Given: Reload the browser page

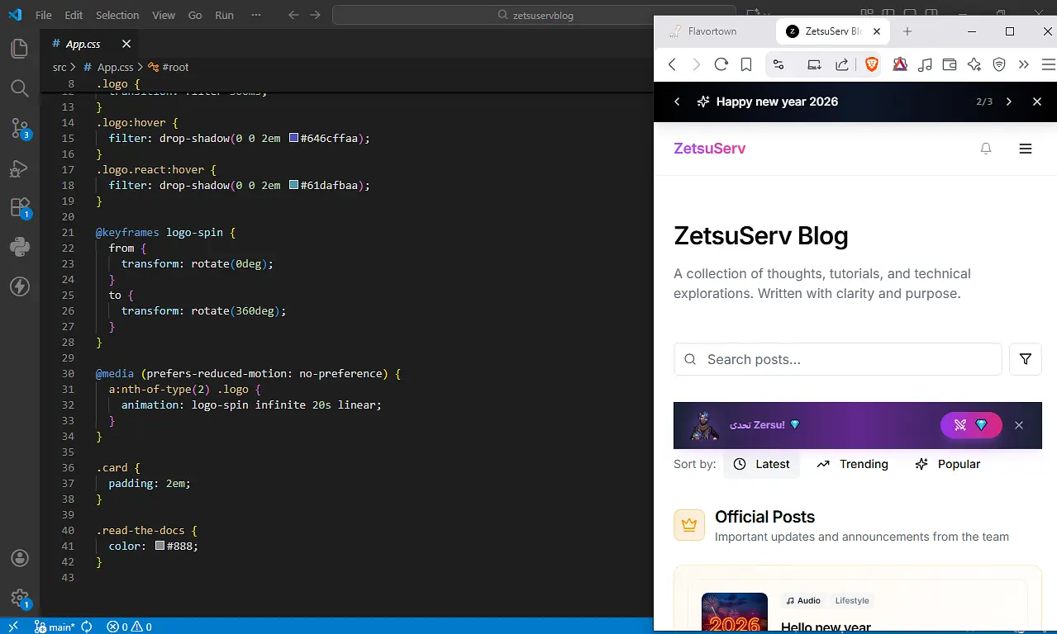Looking at the screenshot, I should (x=721, y=64).
